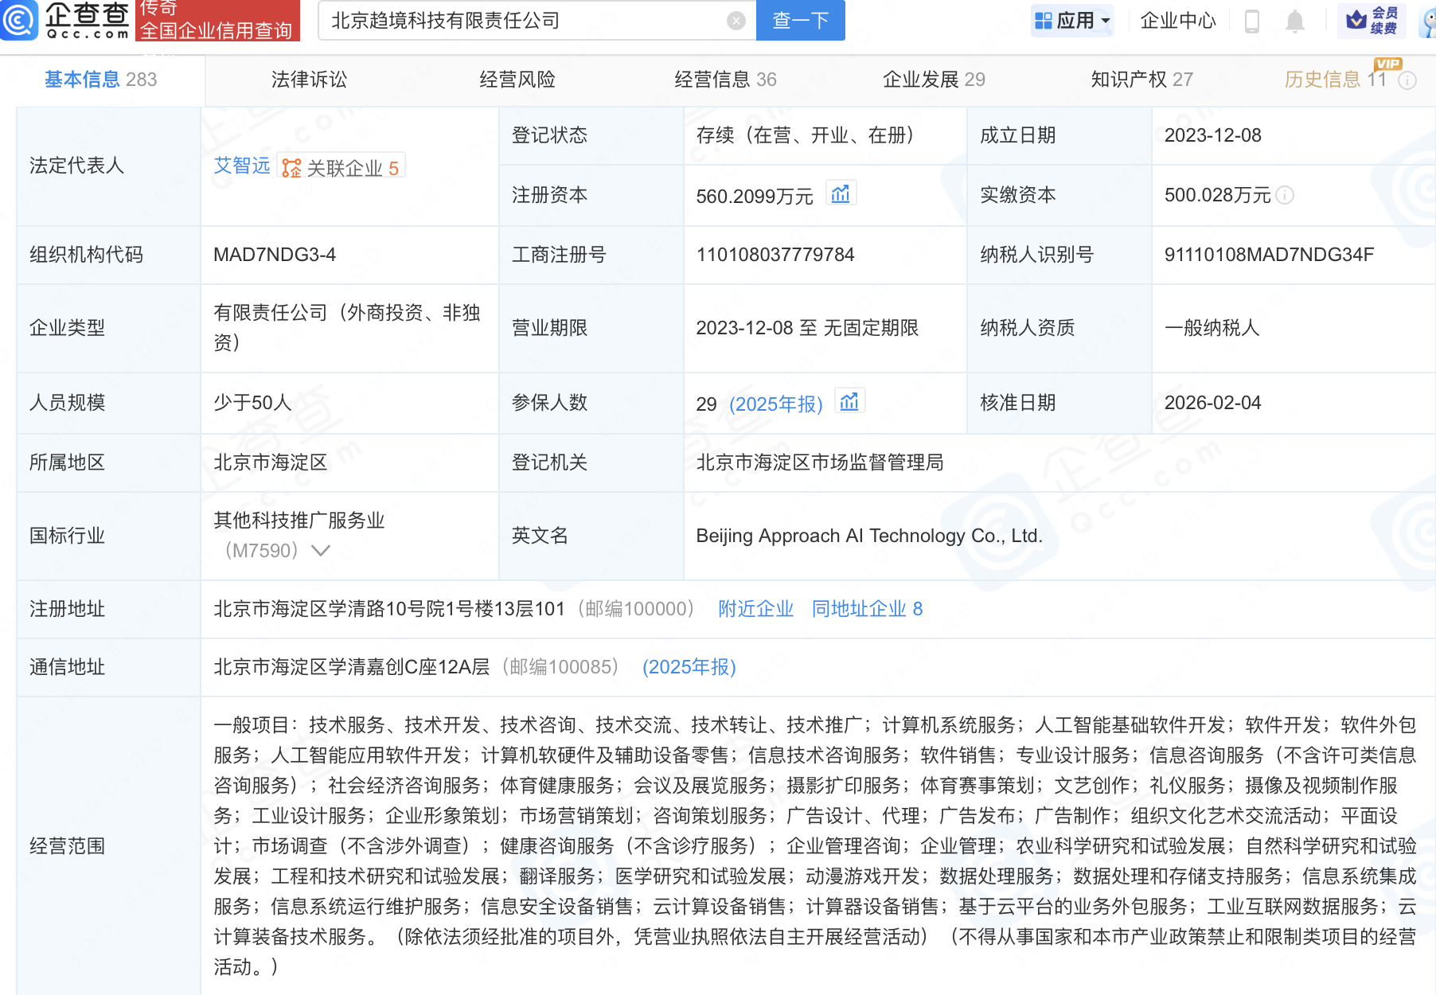Viewport: 1436px width, 995px height.
Task: Open the 知识产权 tab
Action: 1141,80
